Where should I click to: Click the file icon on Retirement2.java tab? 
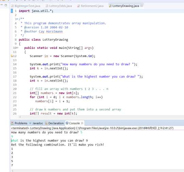[79, 6]
